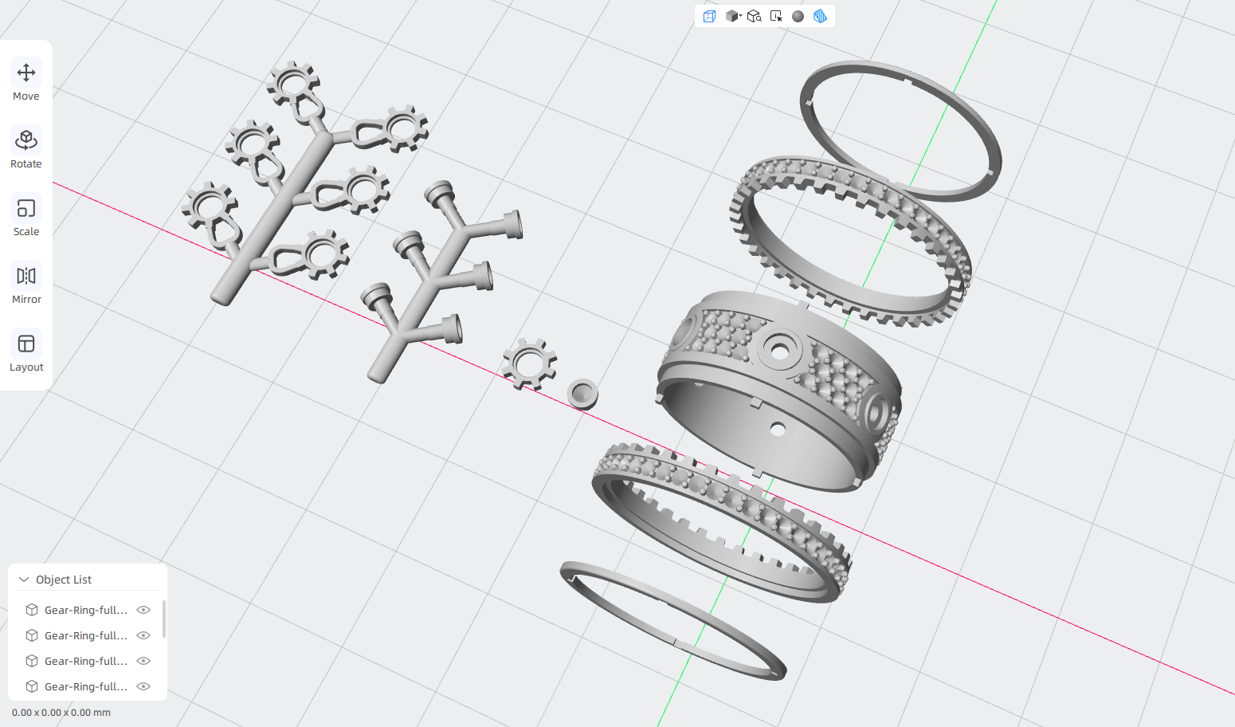Select the first Gear-Ring-full object row
The image size is (1235, 727).
coord(86,610)
